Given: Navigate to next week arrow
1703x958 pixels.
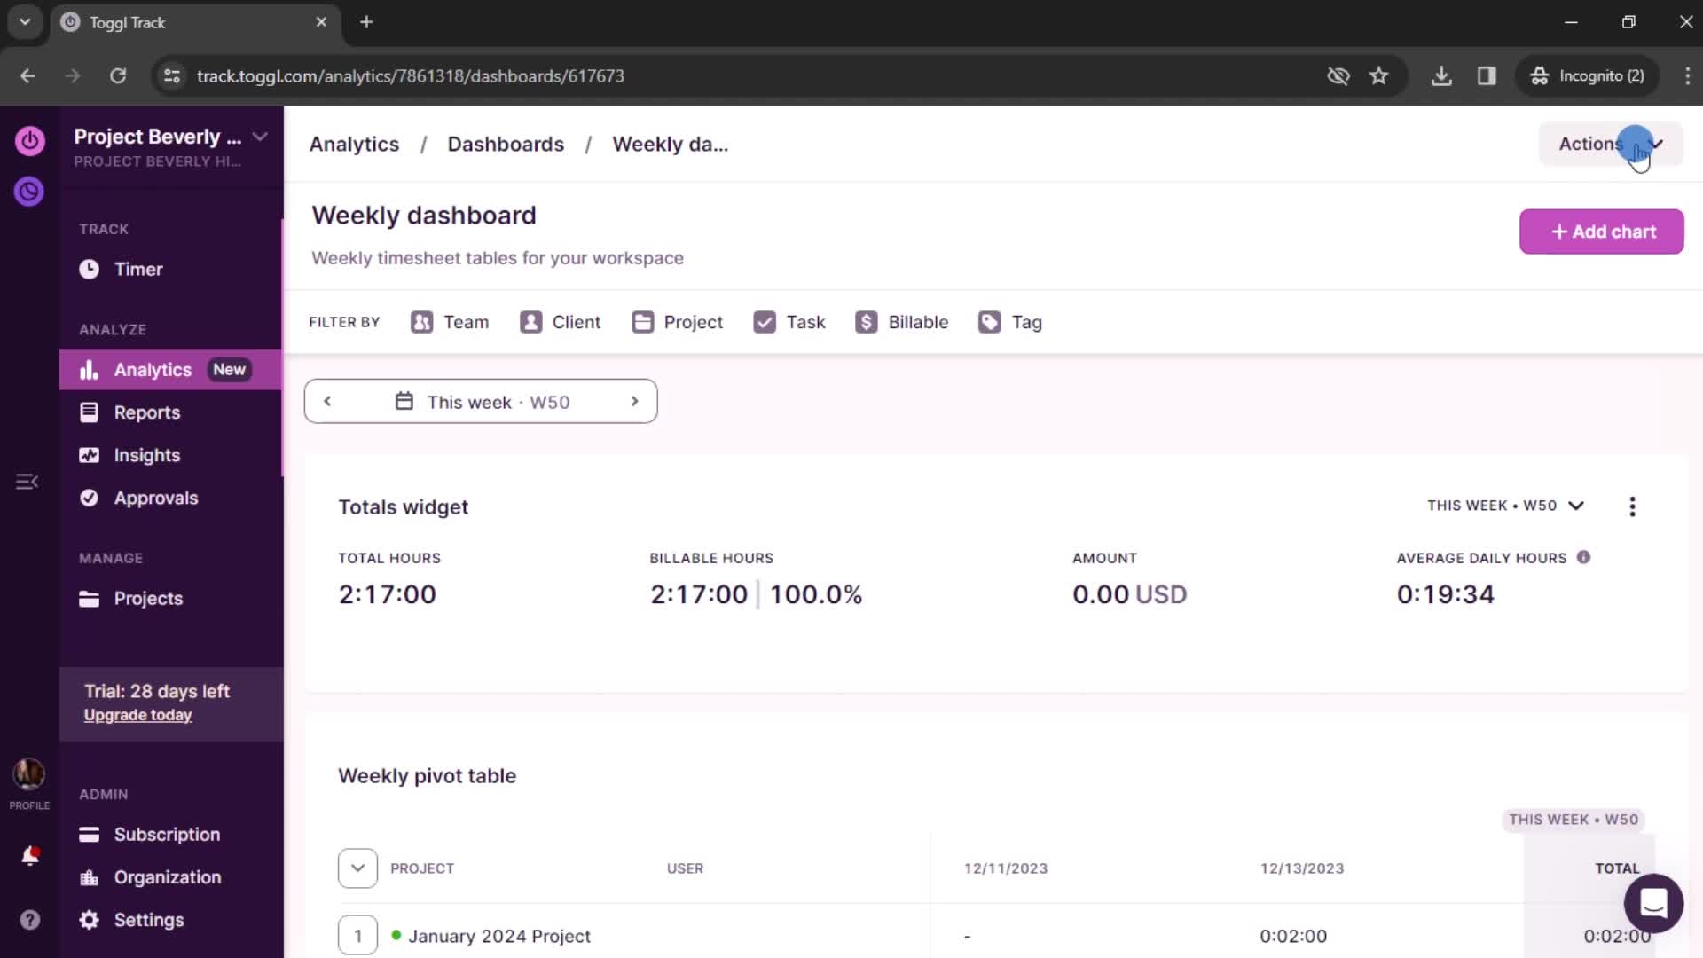Looking at the screenshot, I should (x=634, y=401).
